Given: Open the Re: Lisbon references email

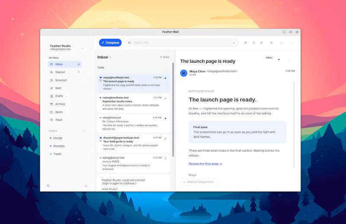Looking at the screenshot, I should pos(133,123).
